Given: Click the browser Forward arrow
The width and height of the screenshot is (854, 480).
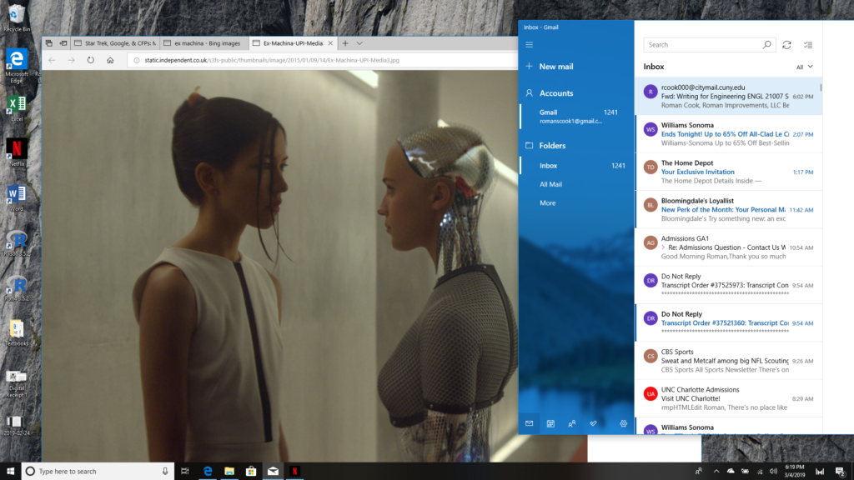Looking at the screenshot, I should click(72, 60).
